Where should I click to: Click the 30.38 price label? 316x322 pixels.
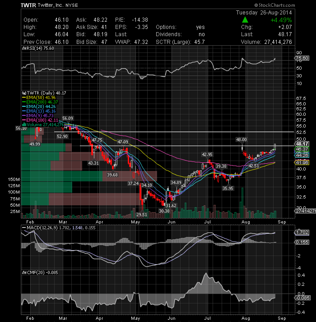pyautogui.click(x=164, y=211)
